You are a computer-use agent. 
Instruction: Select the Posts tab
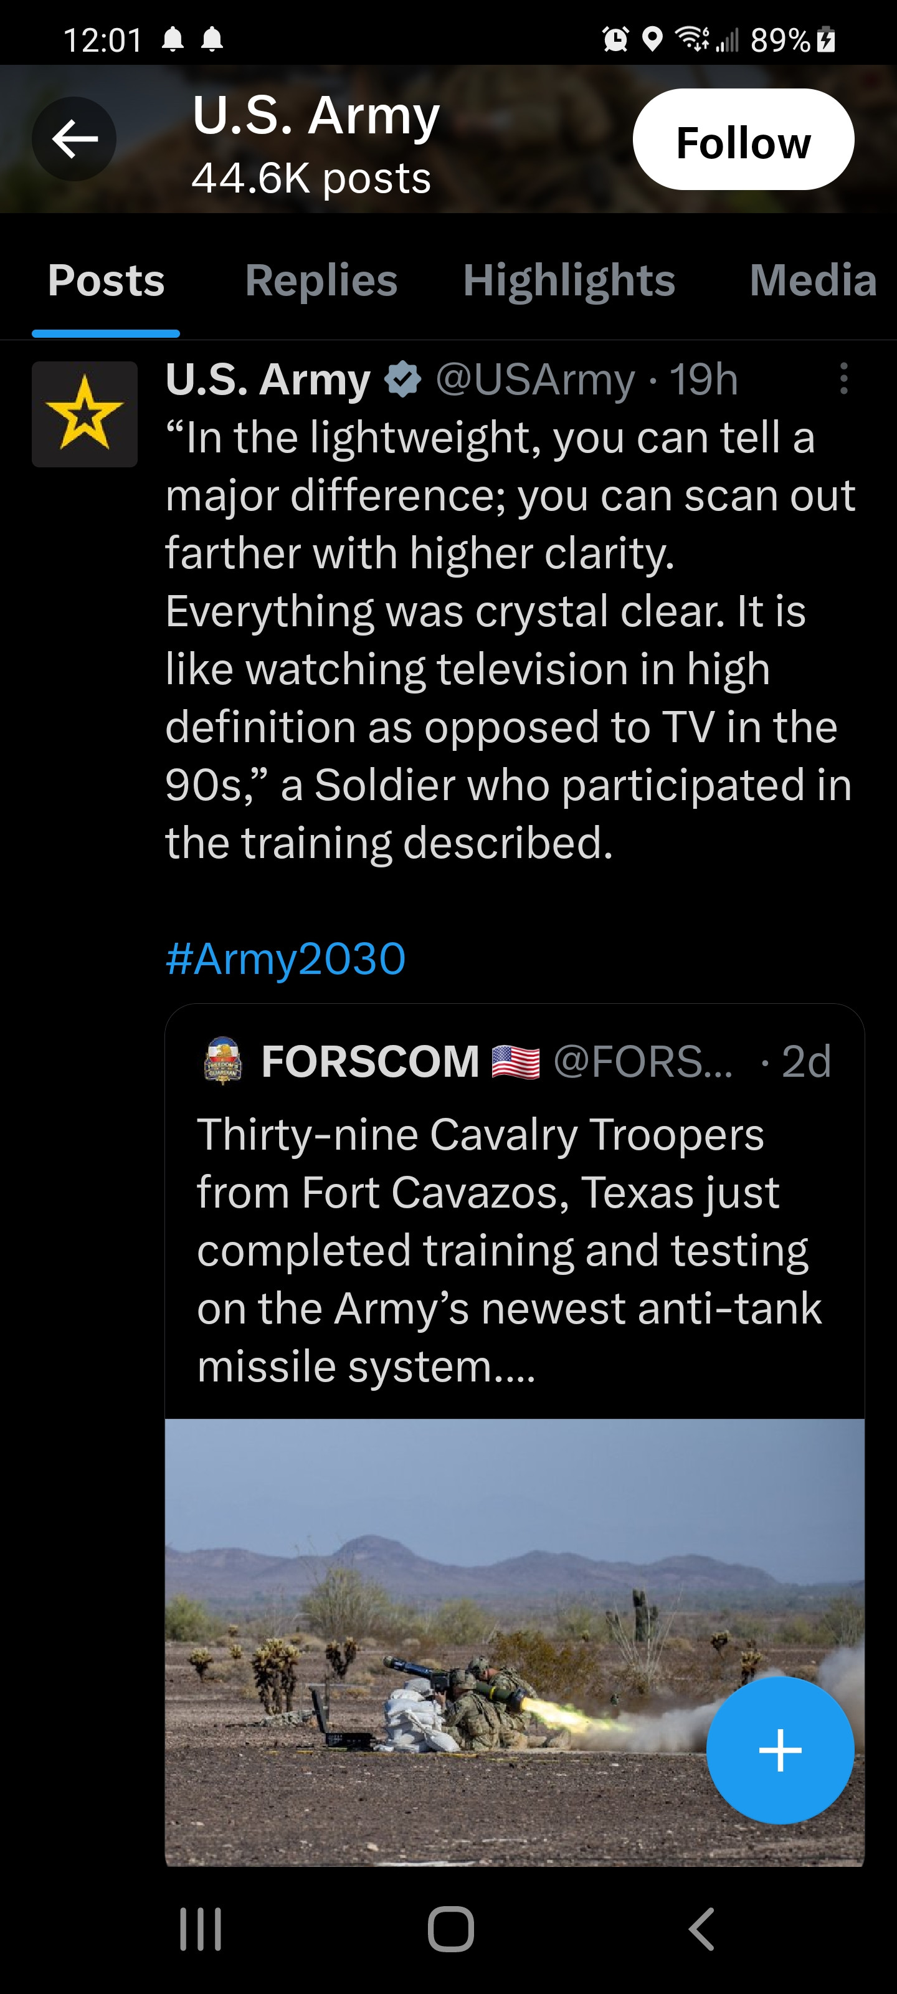pos(106,280)
